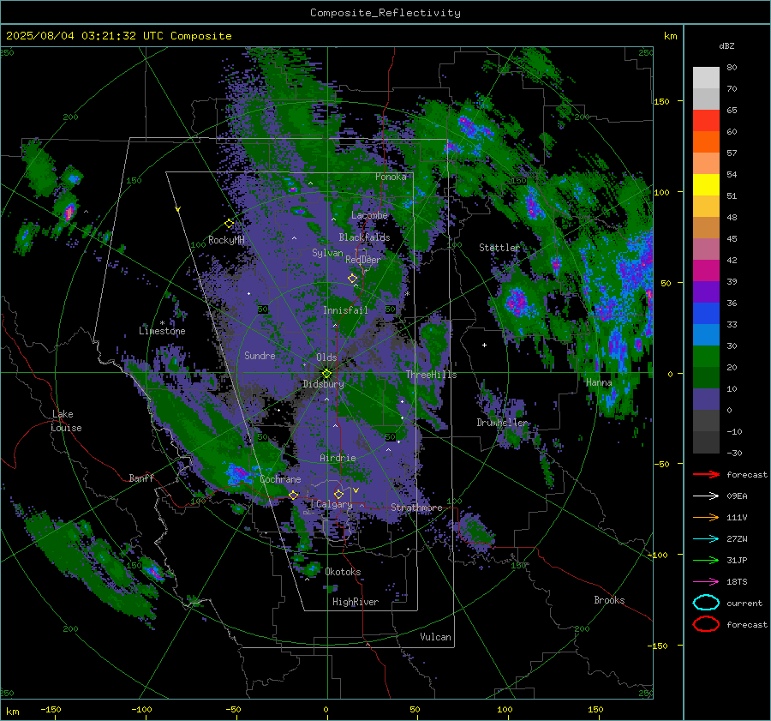Click the radar site marker at Olds center
Image resolution: width=771 pixels, height=721 pixels.
[326, 374]
